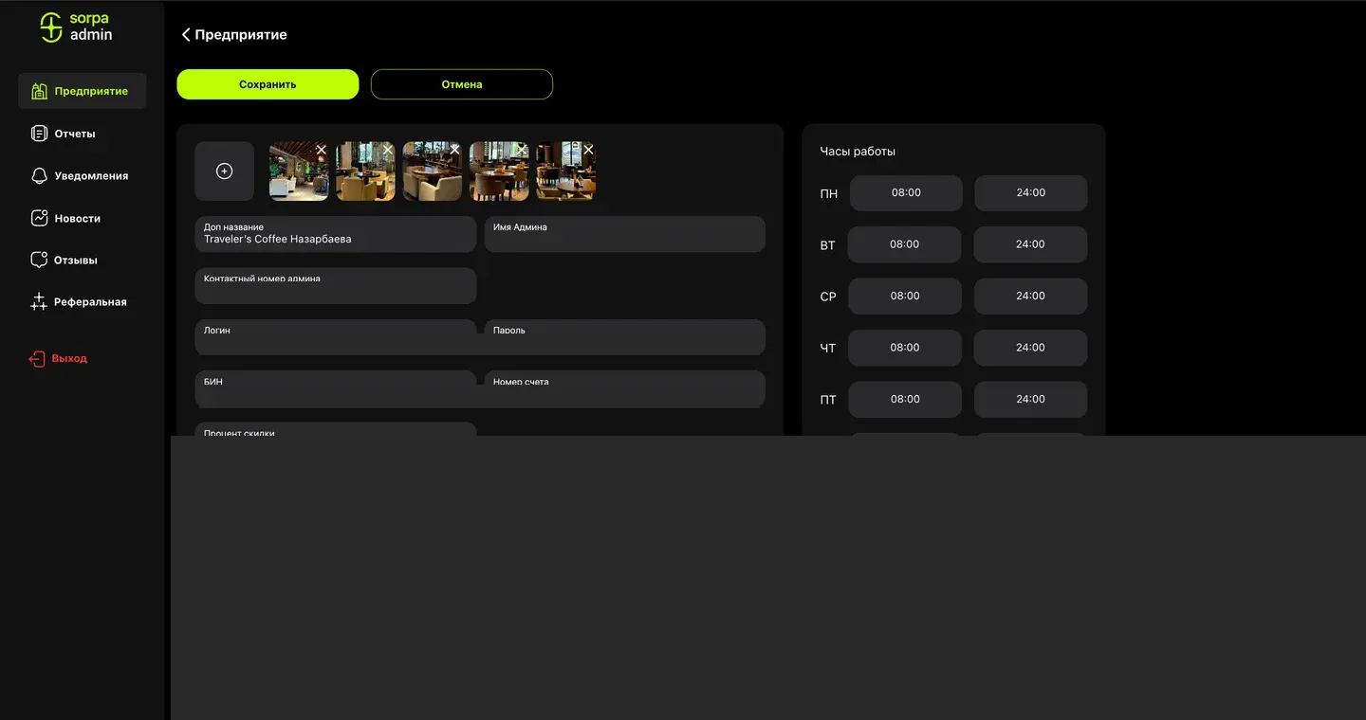The height and width of the screenshot is (720, 1366).
Task: Click the Отзывы speech bubble icon
Action: coord(39,260)
